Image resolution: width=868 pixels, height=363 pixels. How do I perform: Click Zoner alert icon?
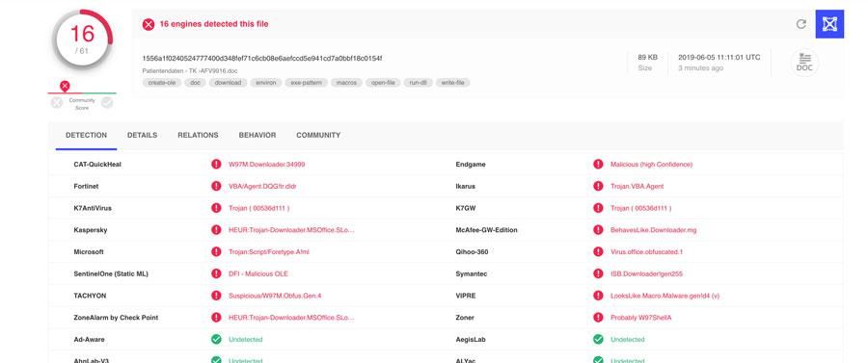(x=598, y=317)
